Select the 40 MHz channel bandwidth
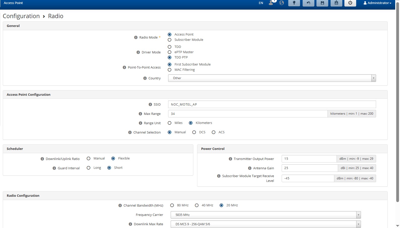The height and width of the screenshot is (228, 400). (x=197, y=206)
